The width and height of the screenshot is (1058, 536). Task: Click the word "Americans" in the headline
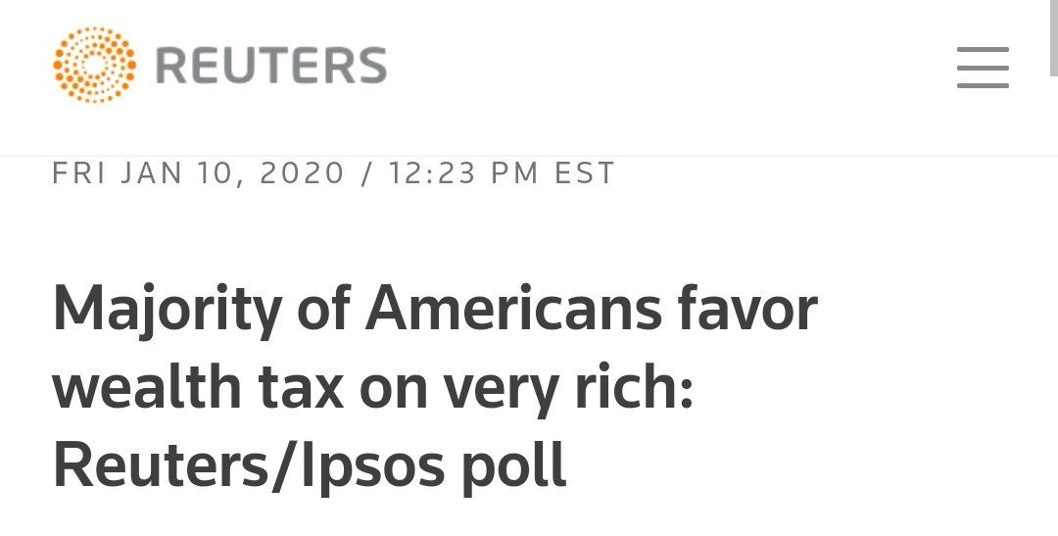tap(513, 311)
